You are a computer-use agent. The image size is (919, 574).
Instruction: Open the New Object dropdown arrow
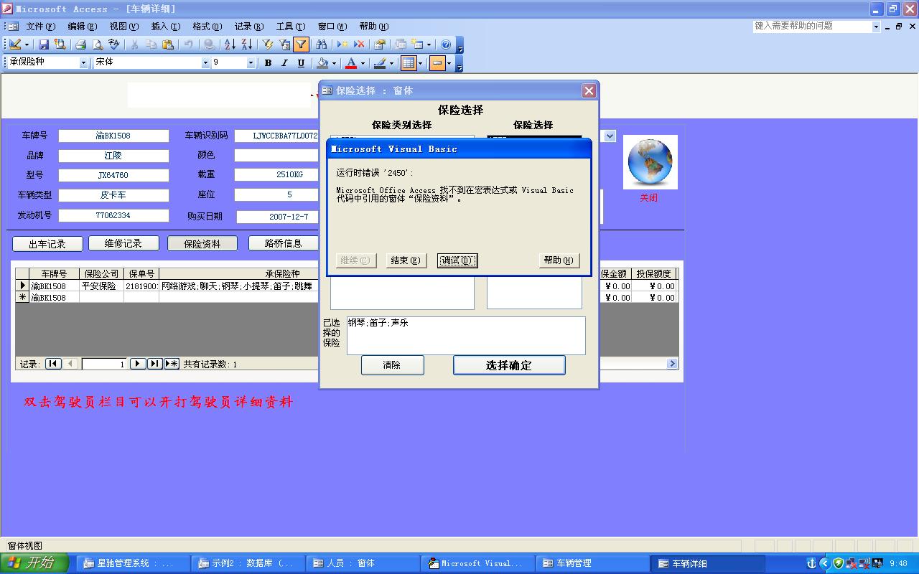pyautogui.click(x=429, y=44)
